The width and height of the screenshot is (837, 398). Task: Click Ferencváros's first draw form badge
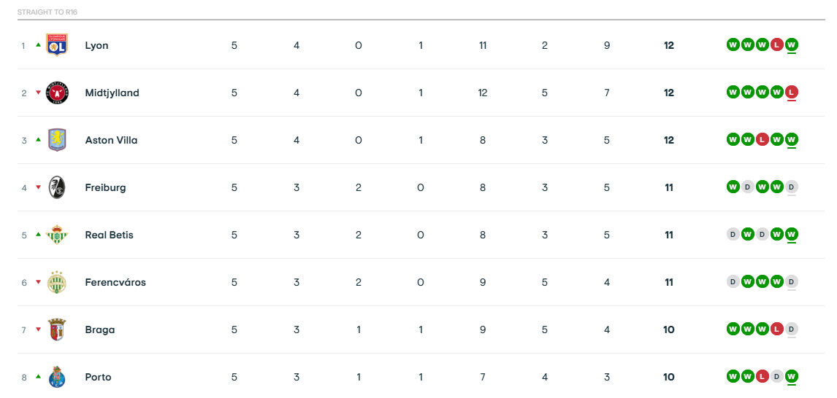click(733, 282)
